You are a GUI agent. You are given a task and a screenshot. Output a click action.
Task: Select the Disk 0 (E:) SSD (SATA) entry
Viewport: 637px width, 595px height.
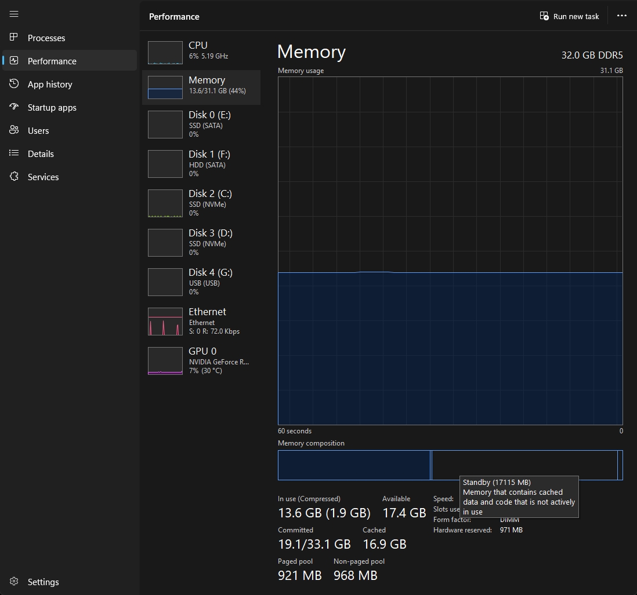tap(201, 125)
